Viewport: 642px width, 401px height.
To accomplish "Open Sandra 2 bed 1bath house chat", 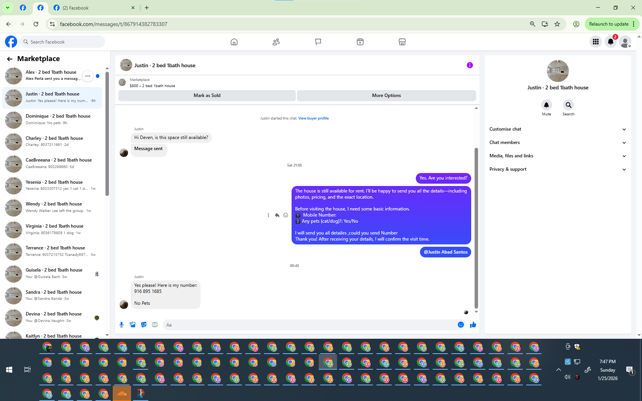I will tap(52, 296).
